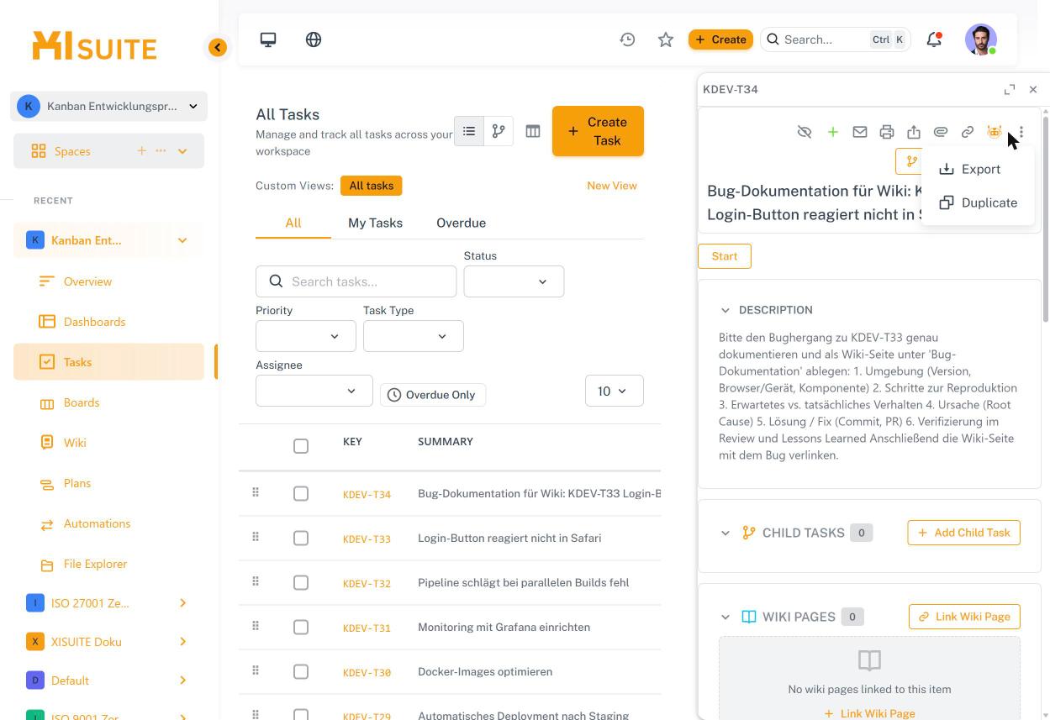Viewport: 1050px width, 720px height.
Task: Switch to the list view icon
Action: point(469,131)
